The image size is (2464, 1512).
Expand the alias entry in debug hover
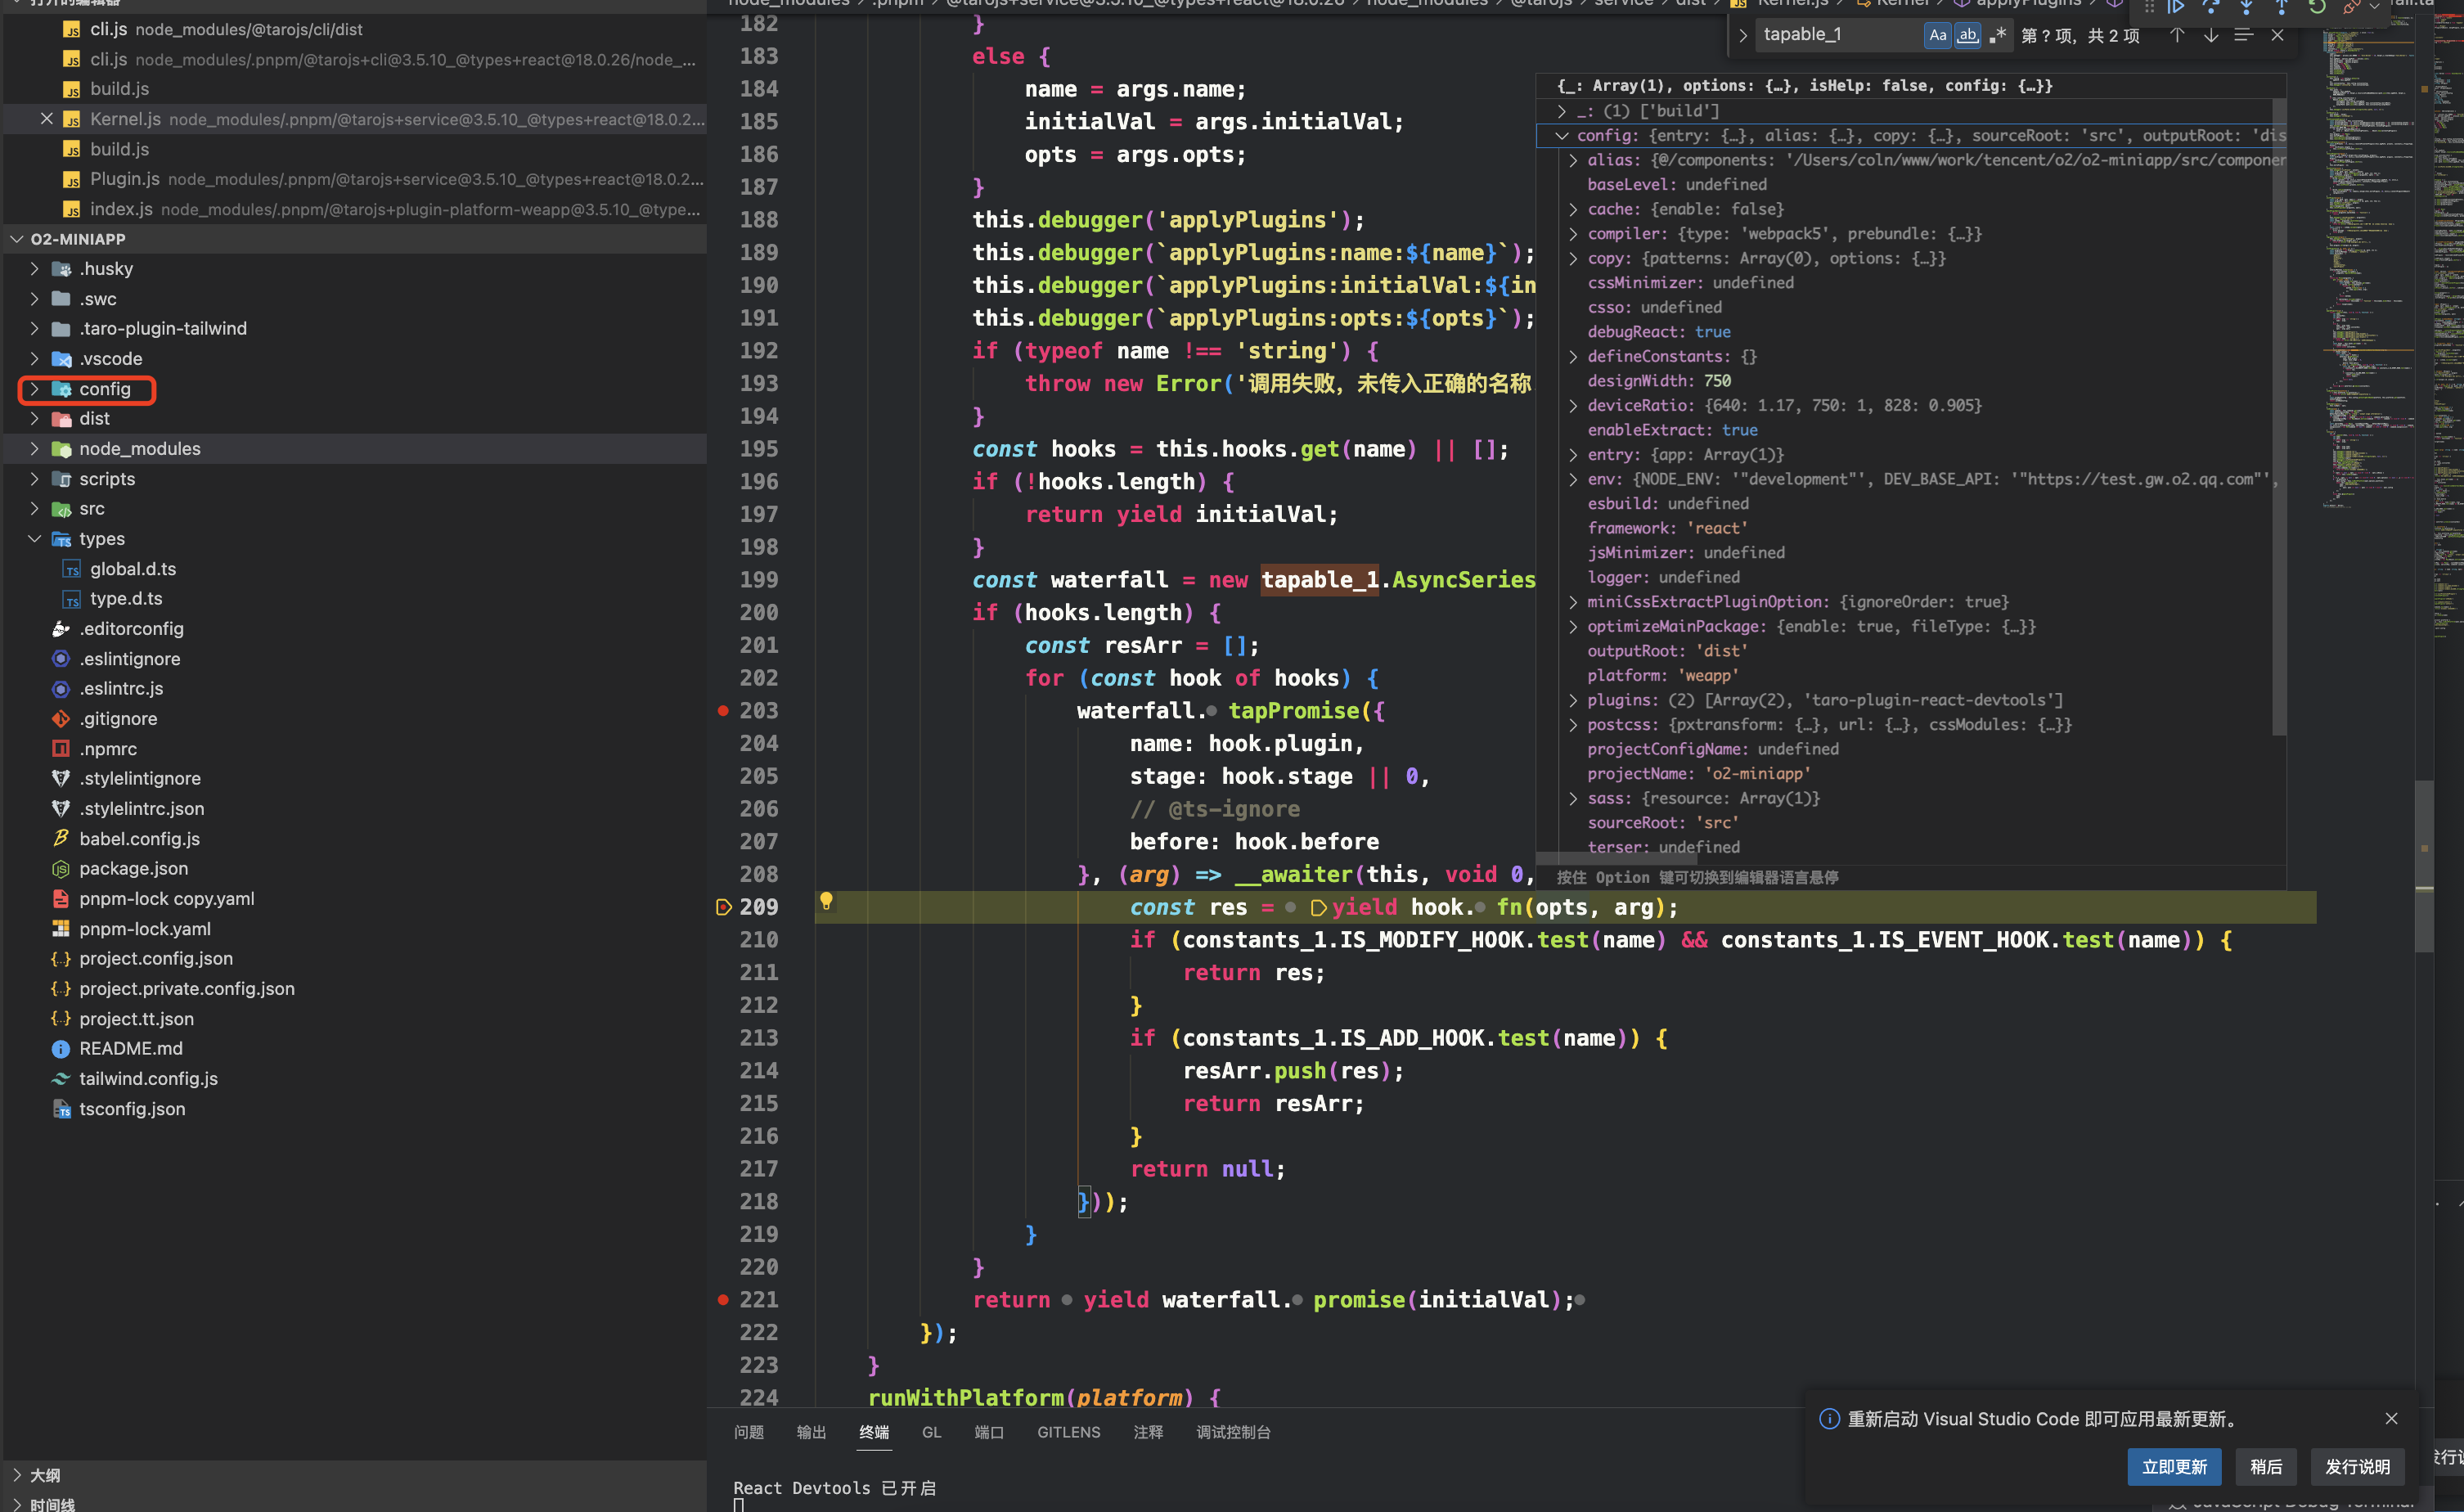click(1573, 160)
